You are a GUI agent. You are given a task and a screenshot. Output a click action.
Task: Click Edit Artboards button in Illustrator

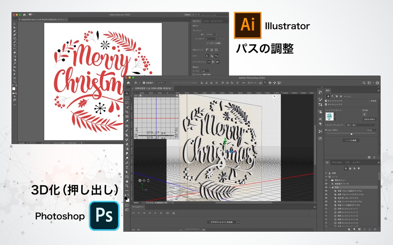(213, 43)
